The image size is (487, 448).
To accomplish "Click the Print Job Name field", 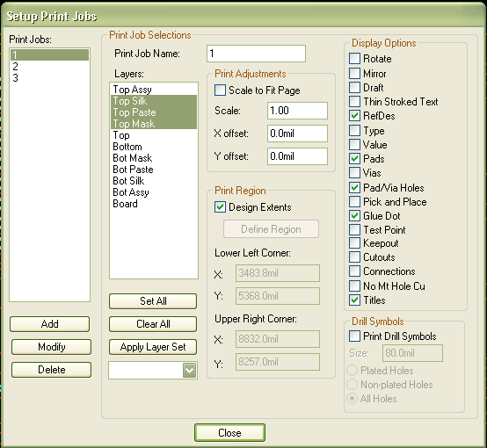I will click(256, 54).
